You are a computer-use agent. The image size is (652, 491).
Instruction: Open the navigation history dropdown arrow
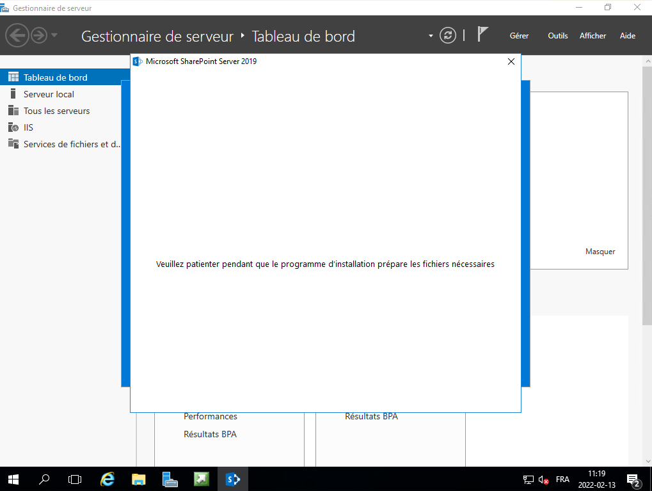(54, 35)
